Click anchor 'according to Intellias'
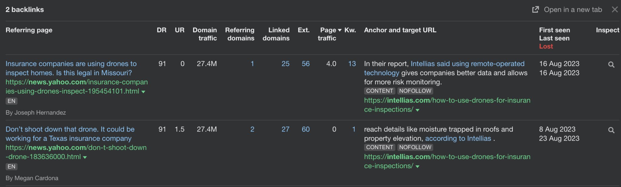Screen dimensions: 621x187 point(458,139)
